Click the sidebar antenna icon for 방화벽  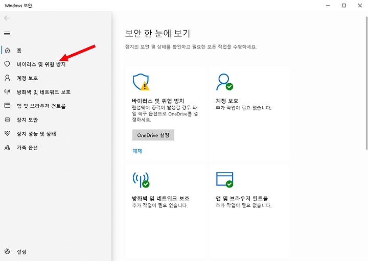(7, 91)
